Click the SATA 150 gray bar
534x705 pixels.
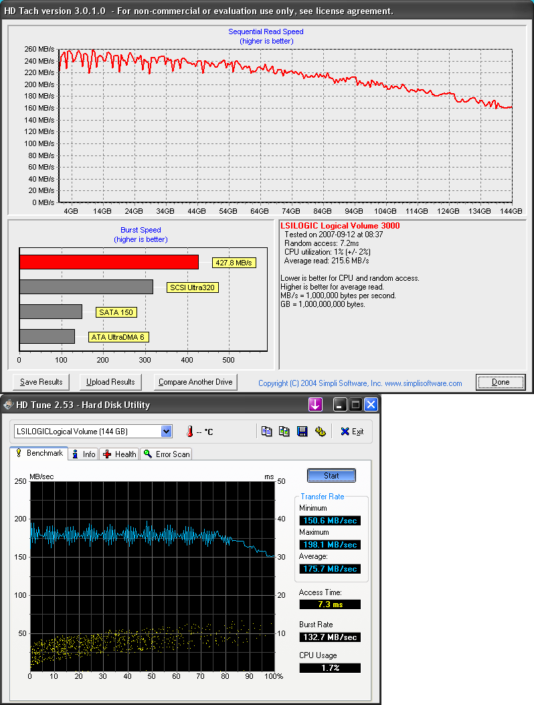click(51, 312)
